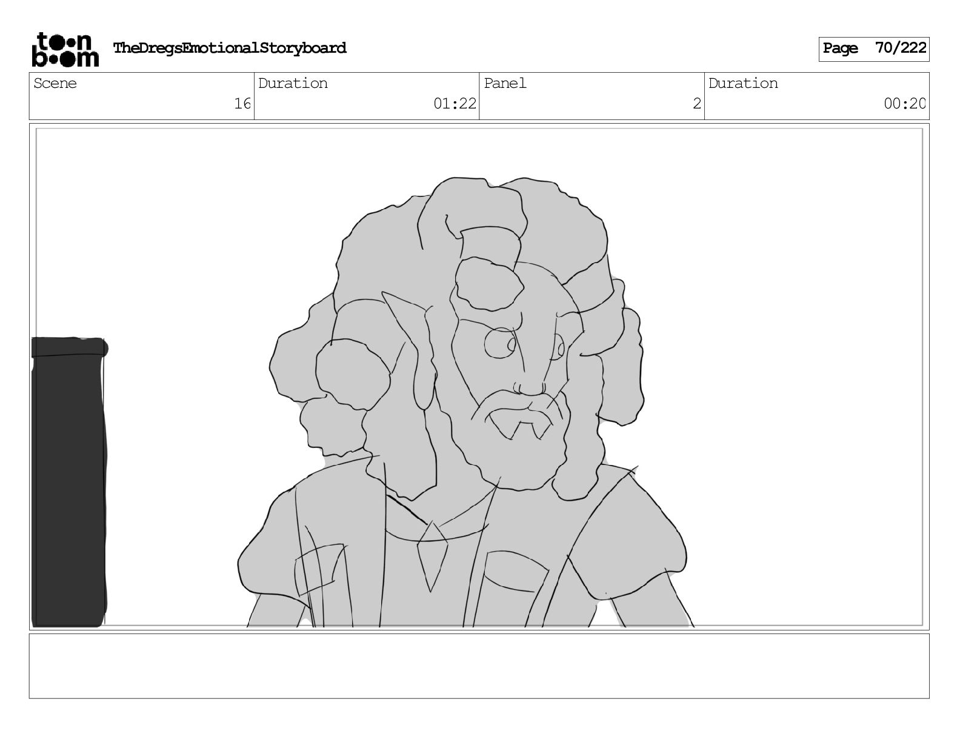Click the Panel label
This screenshot has height=742, width=960.
[x=505, y=83]
